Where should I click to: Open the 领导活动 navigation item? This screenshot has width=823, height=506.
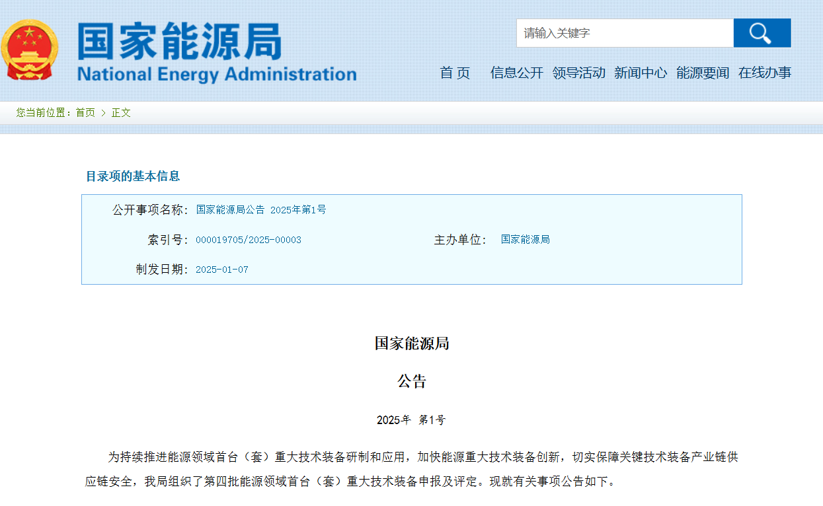(579, 73)
